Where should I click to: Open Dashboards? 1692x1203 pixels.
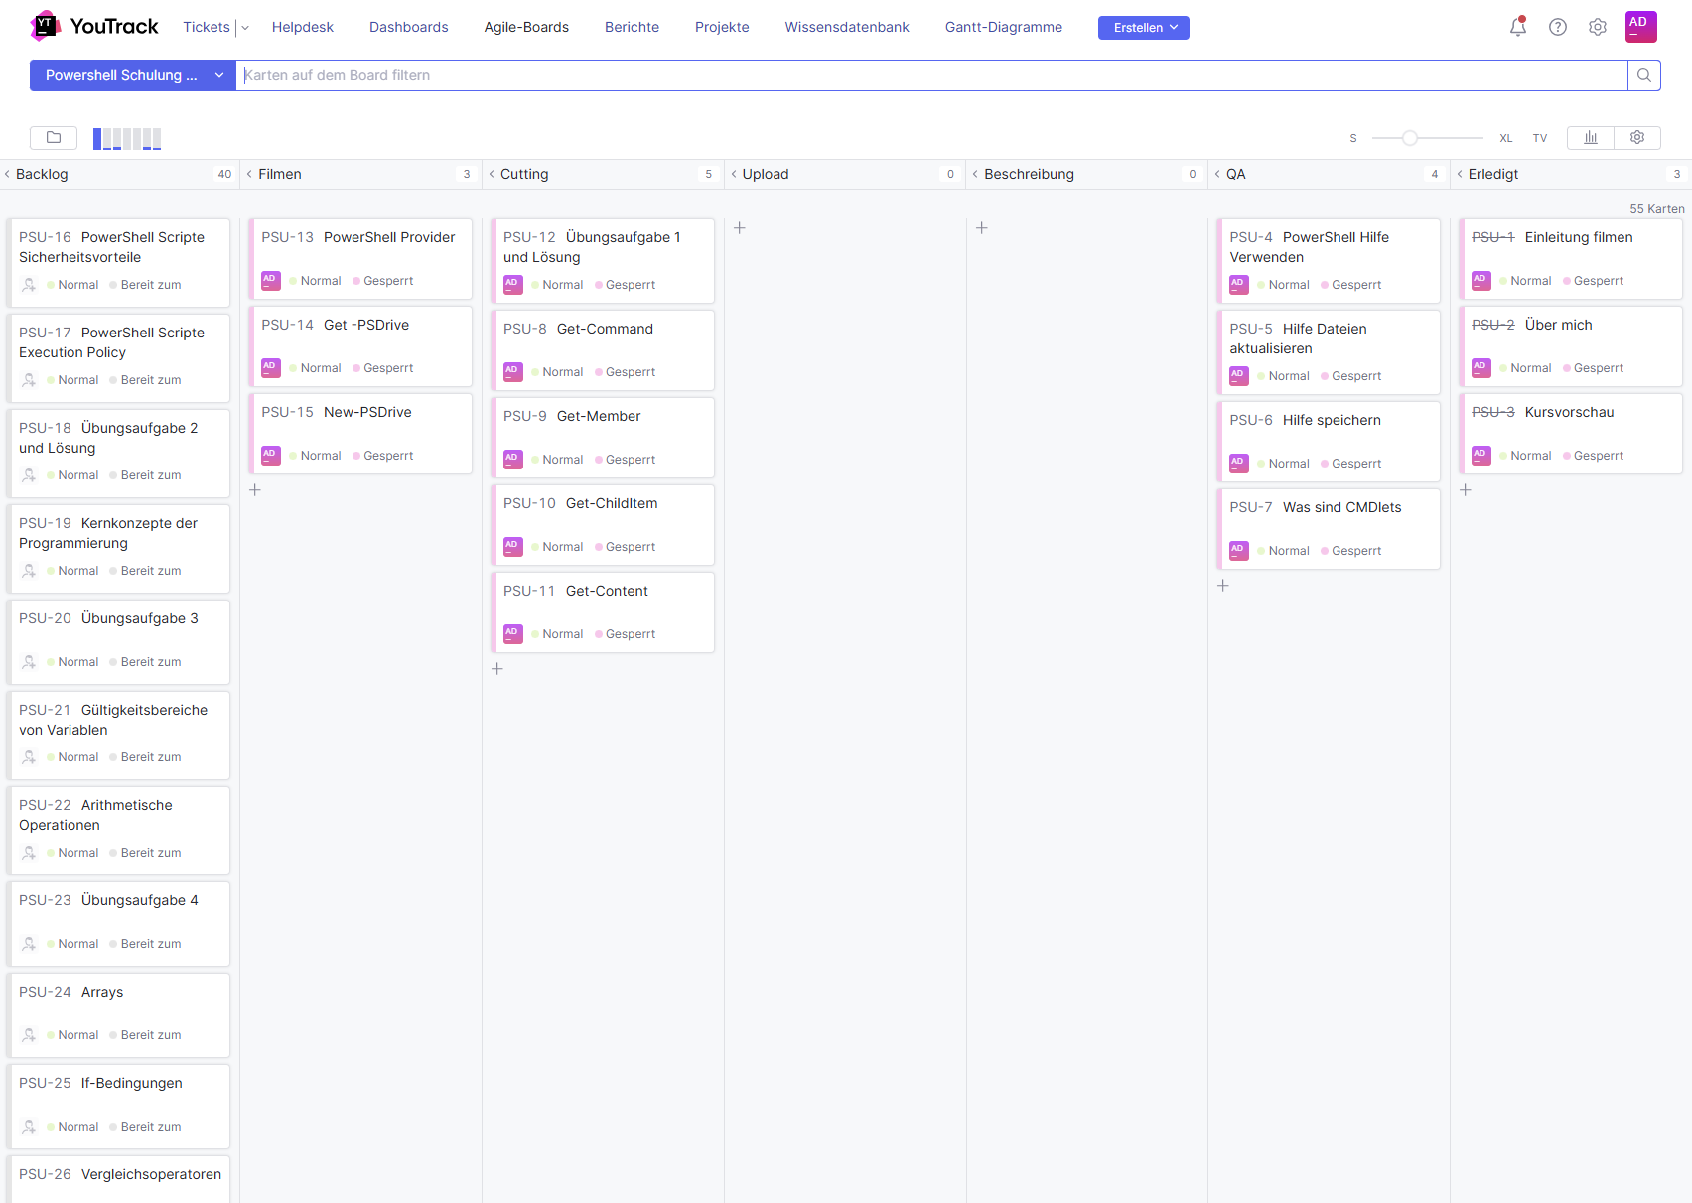click(409, 27)
